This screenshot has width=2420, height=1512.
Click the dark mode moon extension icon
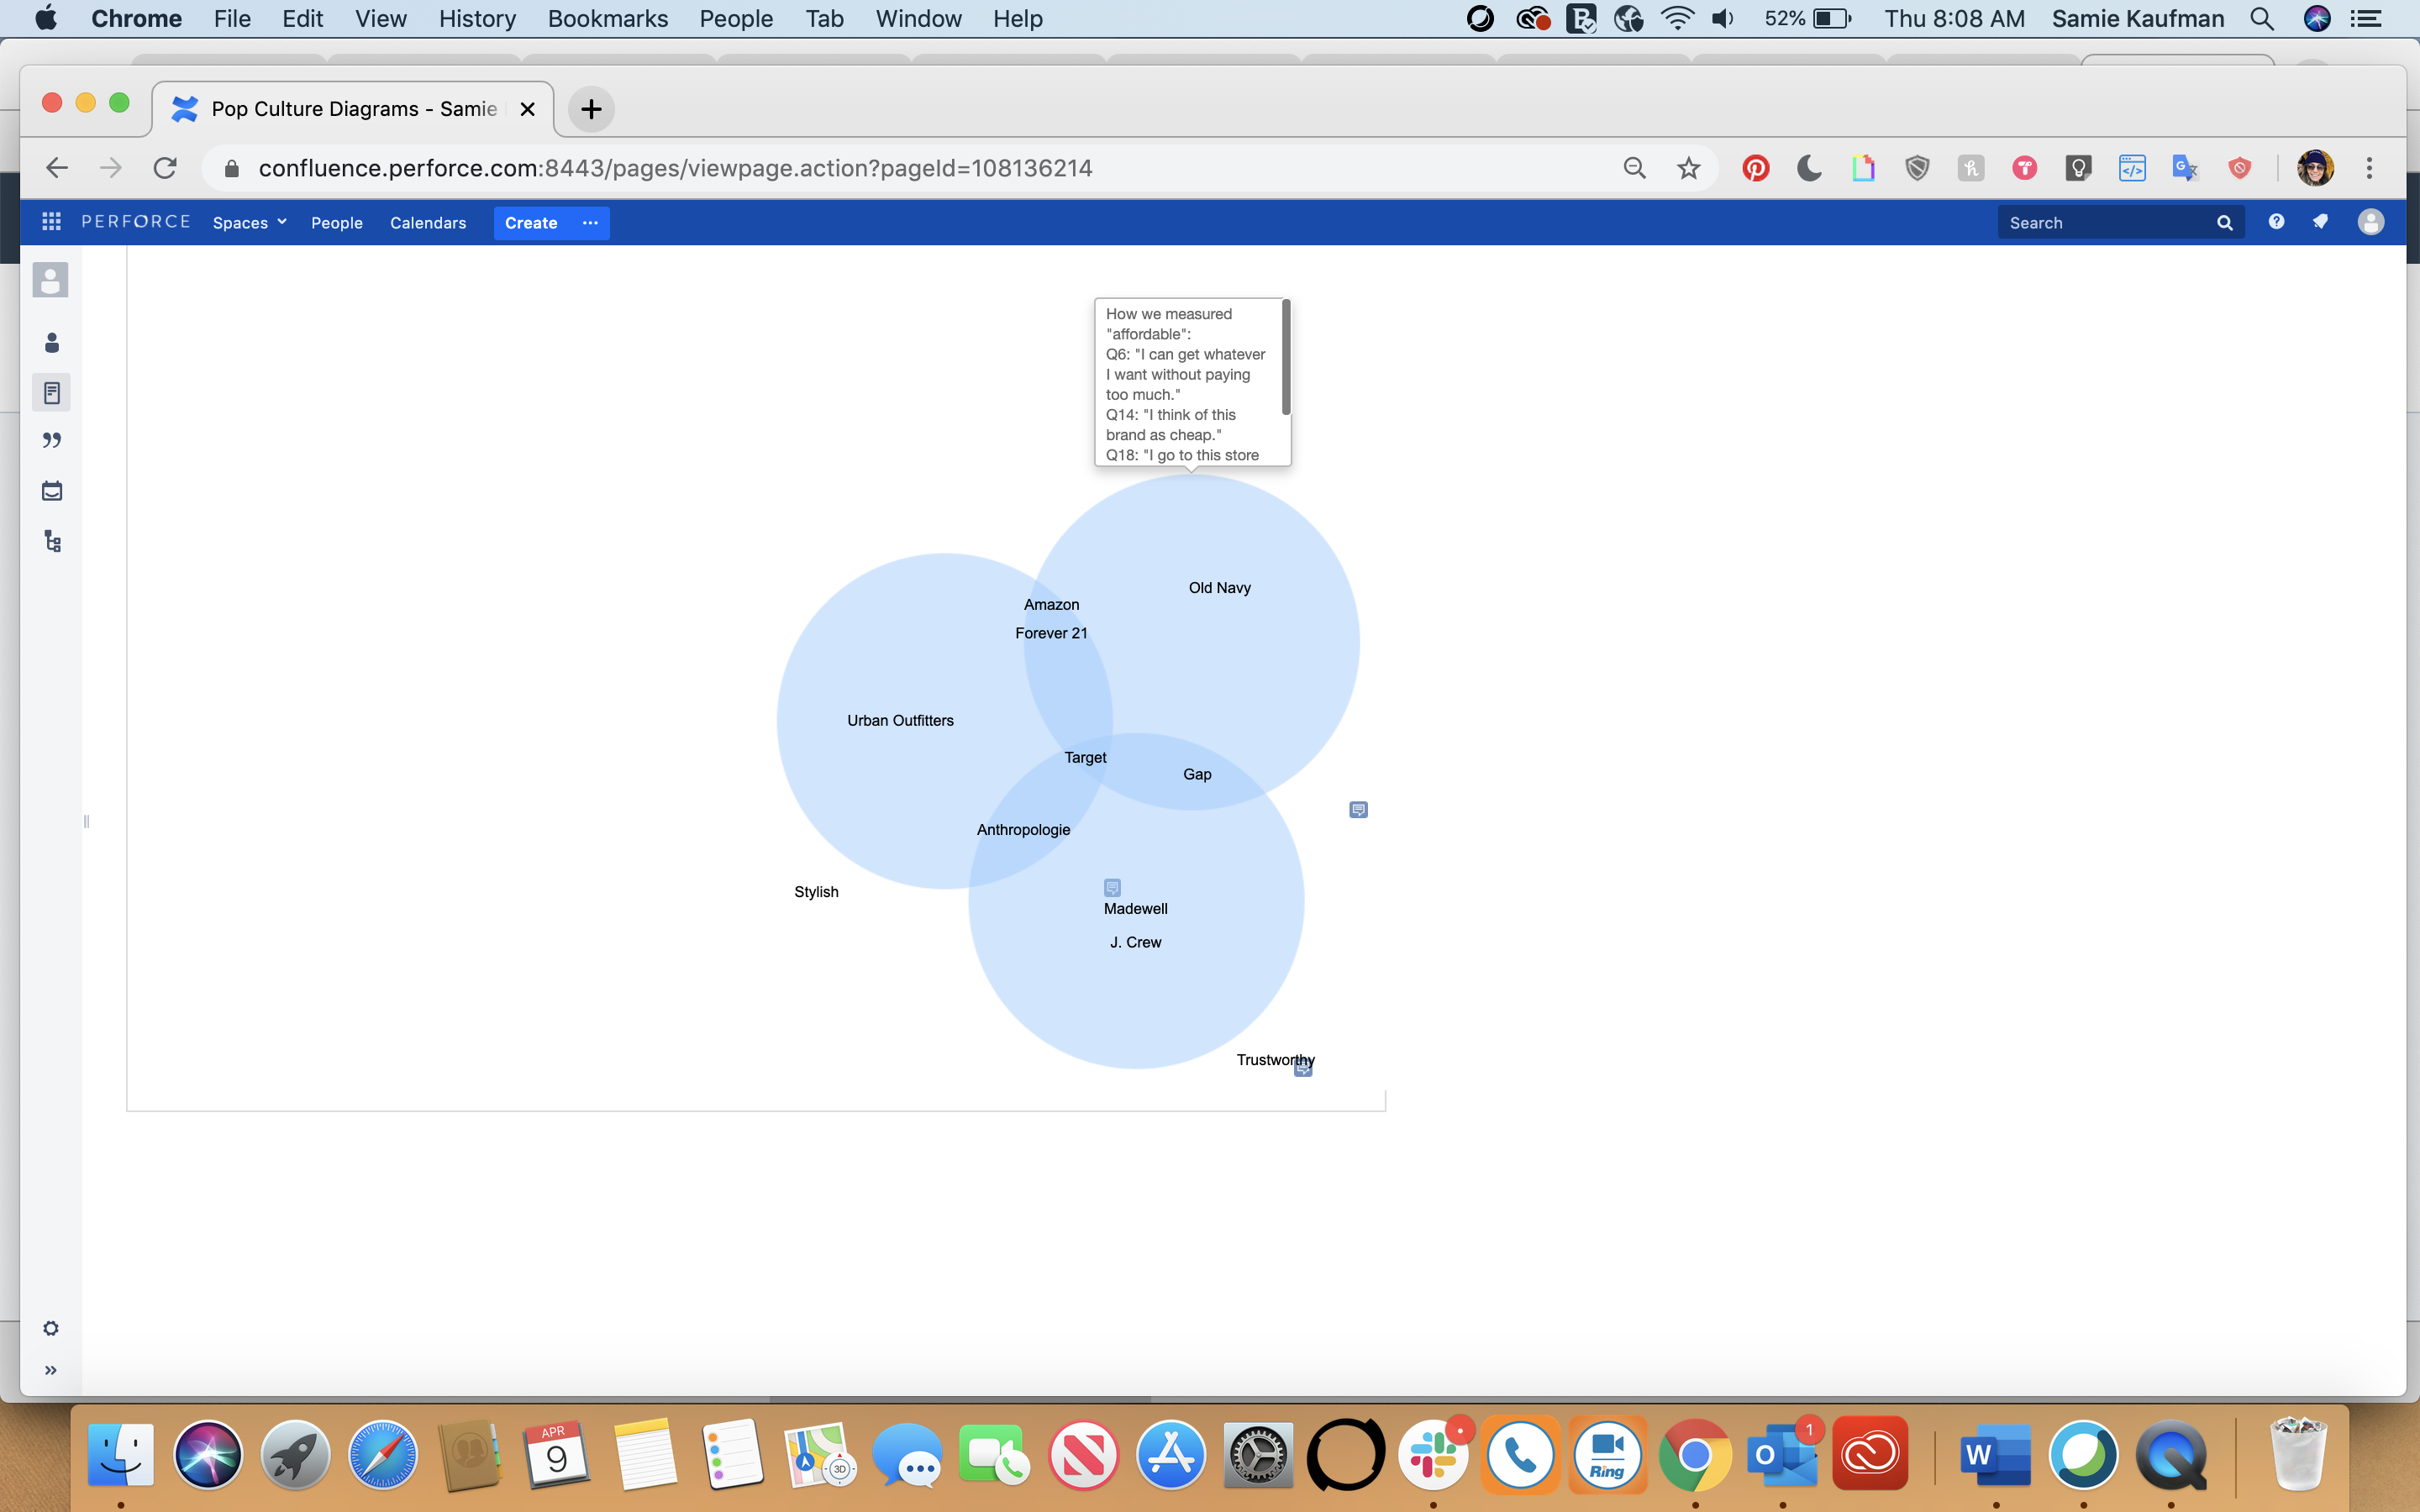click(x=1809, y=168)
